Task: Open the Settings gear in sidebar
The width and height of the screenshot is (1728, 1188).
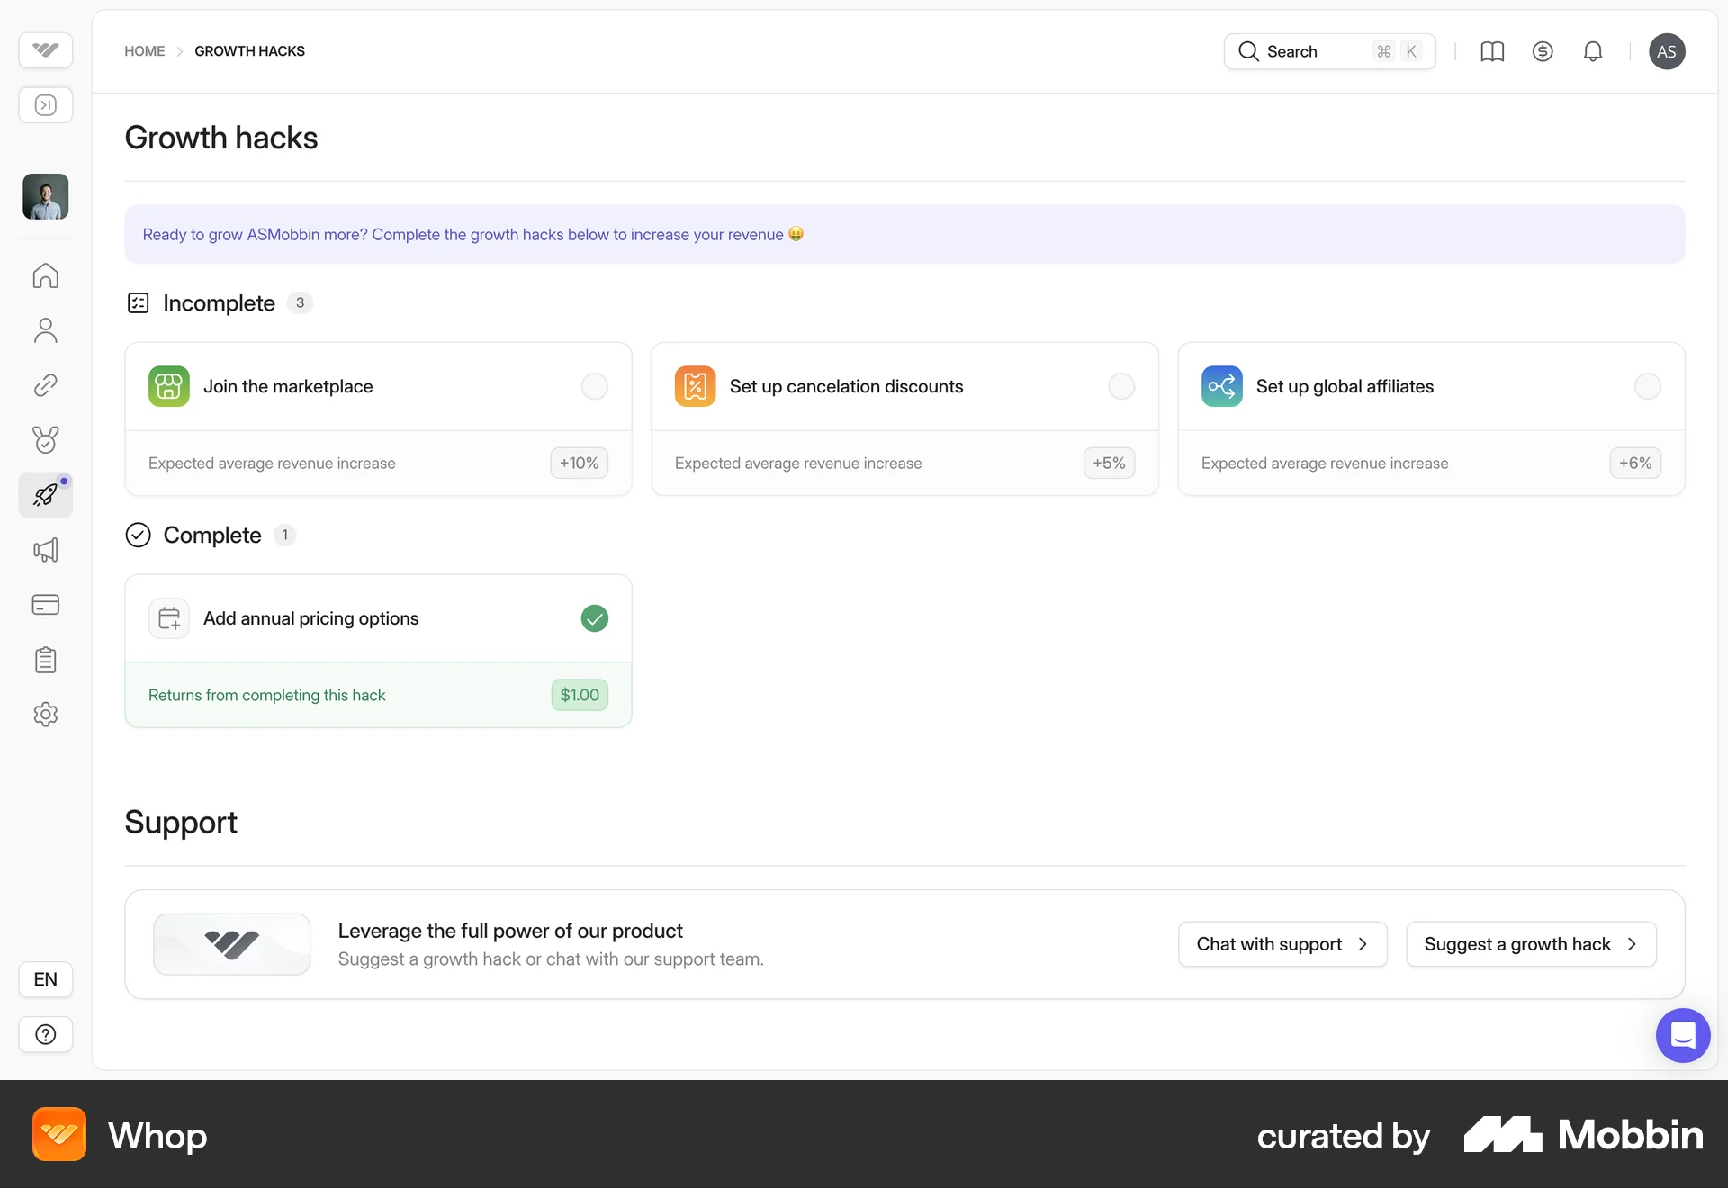Action: 45,714
